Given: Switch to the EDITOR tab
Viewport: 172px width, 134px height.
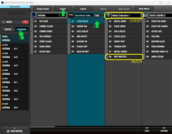Looking at the screenshot, I should pyautogui.click(x=8, y=29).
